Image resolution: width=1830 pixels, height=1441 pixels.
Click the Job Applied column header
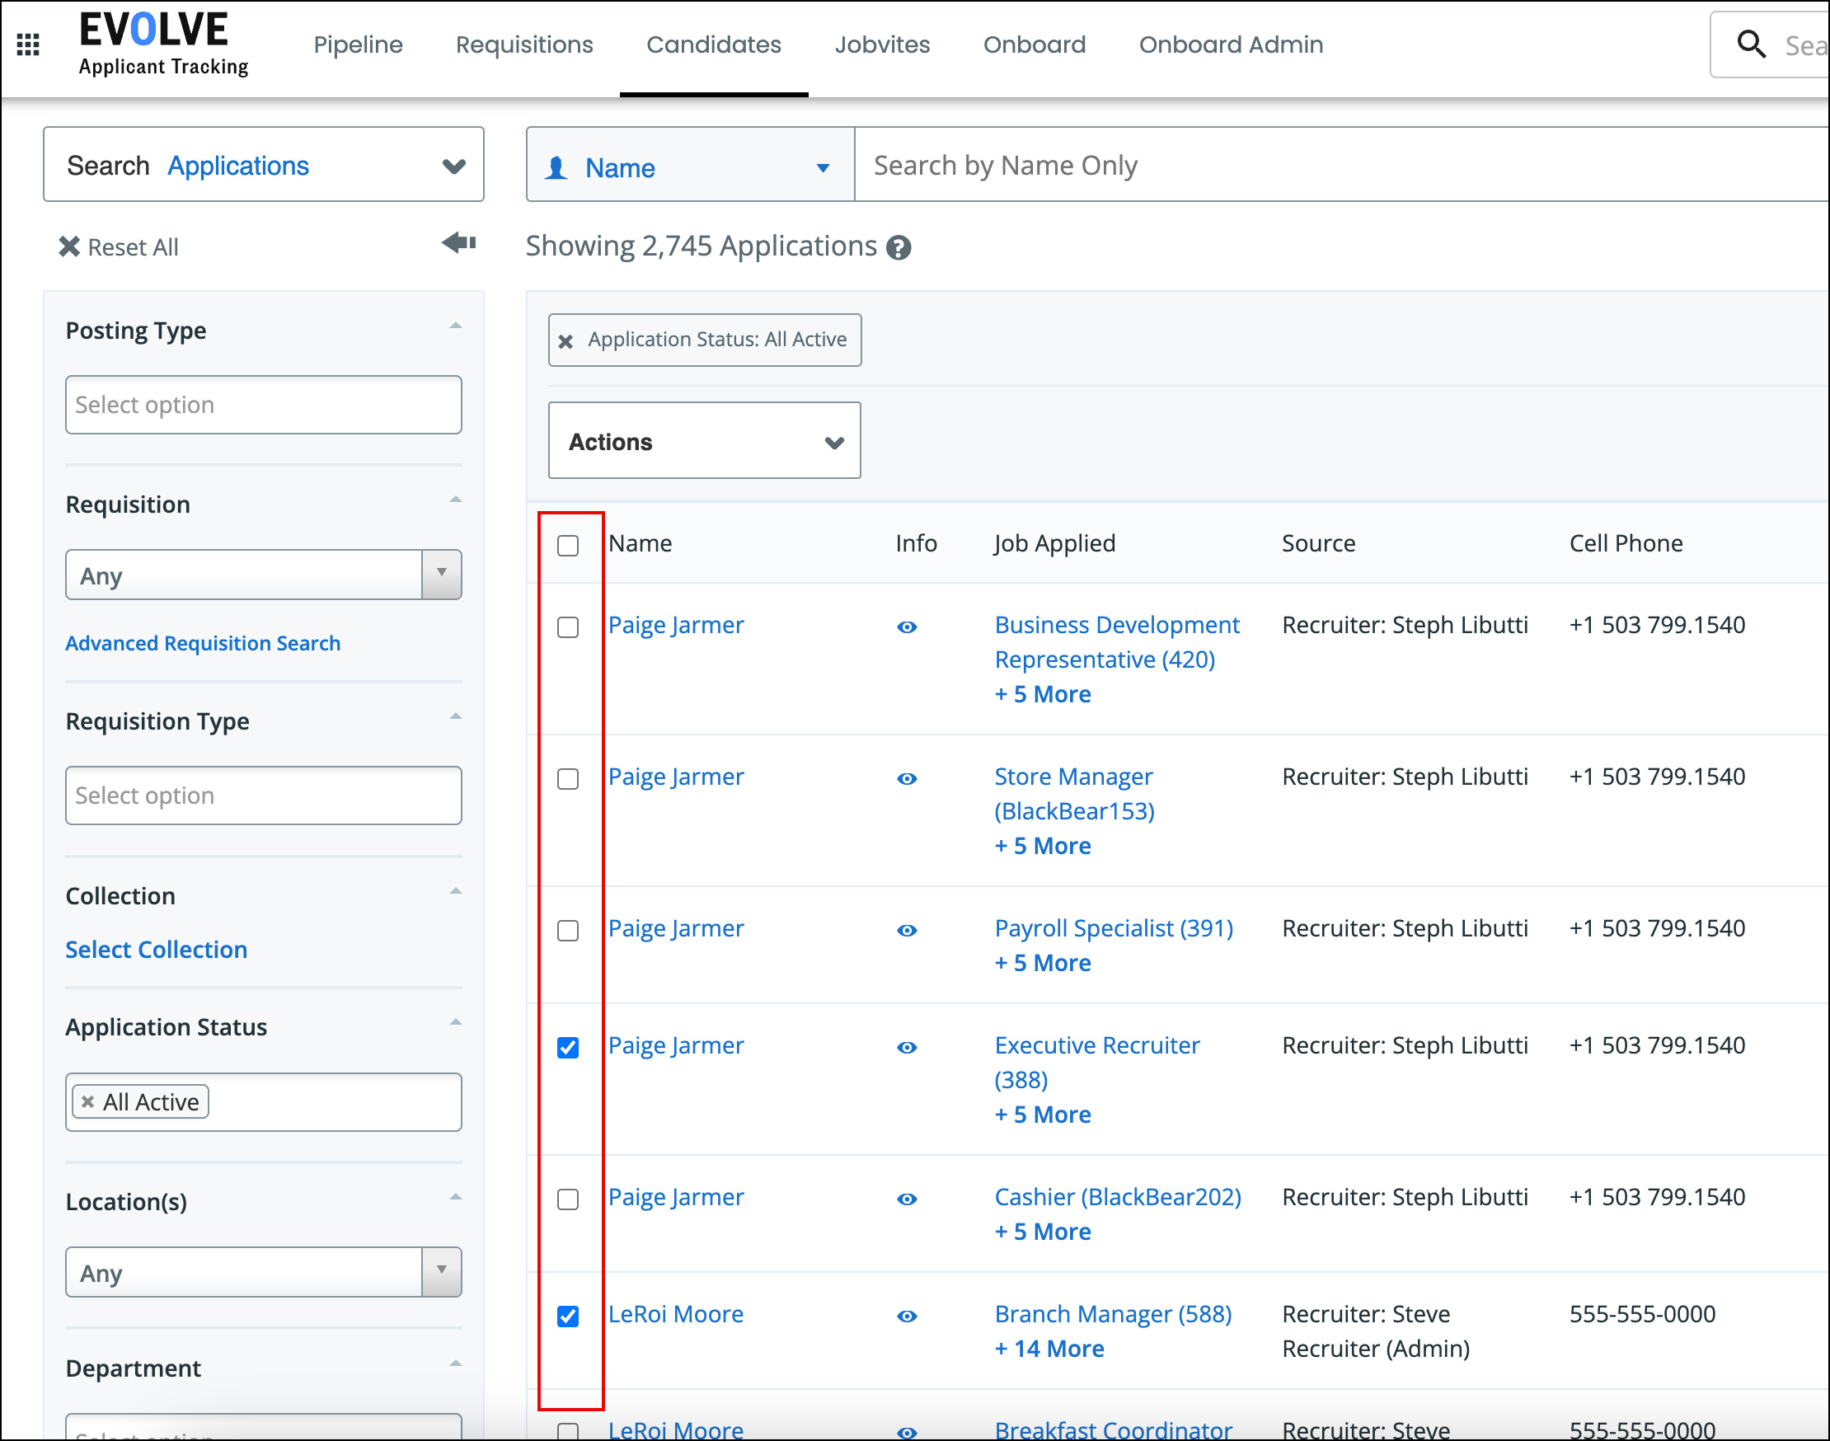[1054, 543]
